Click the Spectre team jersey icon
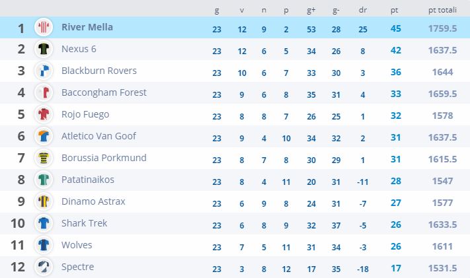Viewport: 470px width, 278px height. [44, 267]
